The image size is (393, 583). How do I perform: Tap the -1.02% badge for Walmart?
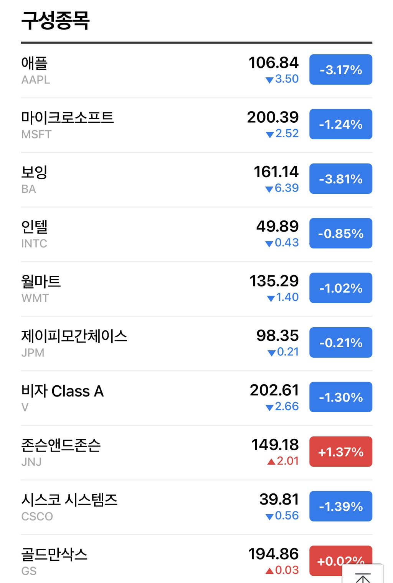tap(340, 288)
